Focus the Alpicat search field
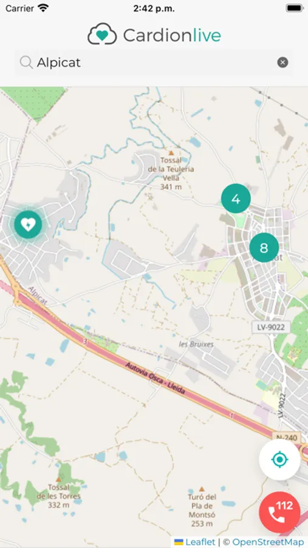This screenshot has width=308, height=548. point(154,63)
